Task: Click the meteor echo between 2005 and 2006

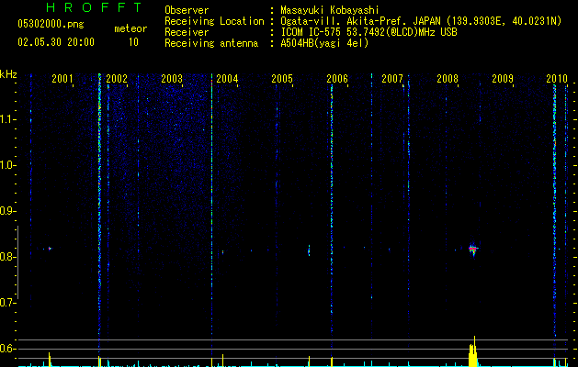Action: pyautogui.click(x=309, y=250)
